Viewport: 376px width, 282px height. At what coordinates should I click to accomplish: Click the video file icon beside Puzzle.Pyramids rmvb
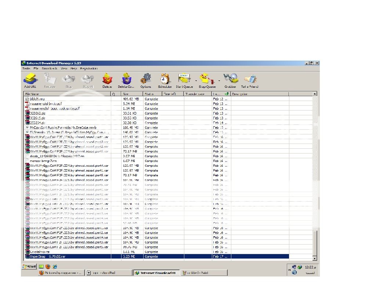27,127
